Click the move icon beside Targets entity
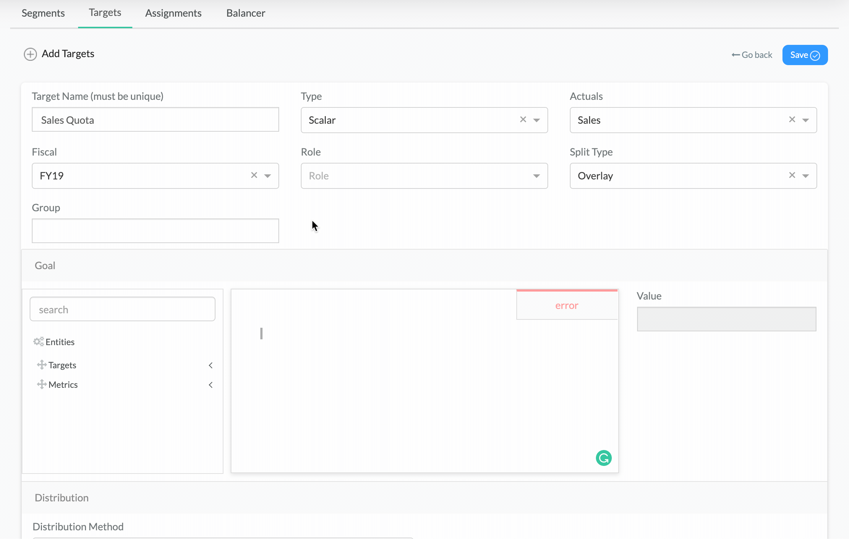849x539 pixels. pyautogui.click(x=42, y=365)
